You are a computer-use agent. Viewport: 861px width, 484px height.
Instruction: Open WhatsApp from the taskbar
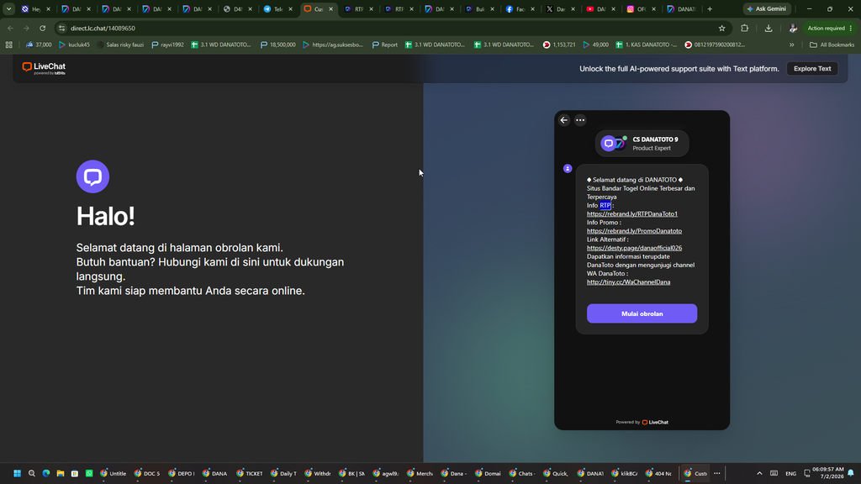point(89,473)
